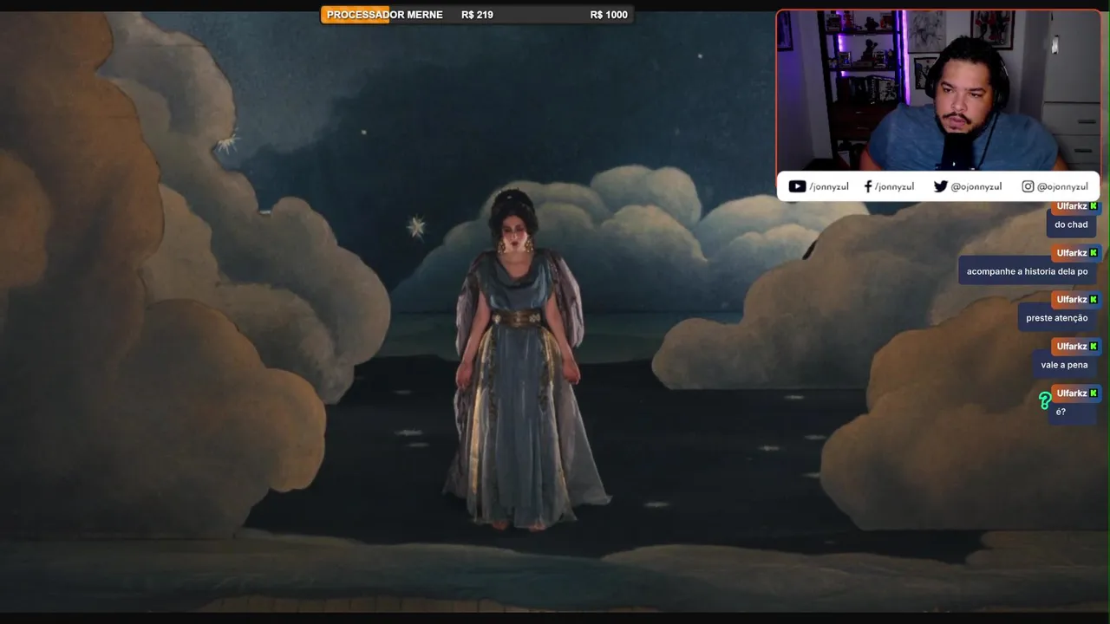Click the chat message 'preste atenção'

click(x=1056, y=318)
